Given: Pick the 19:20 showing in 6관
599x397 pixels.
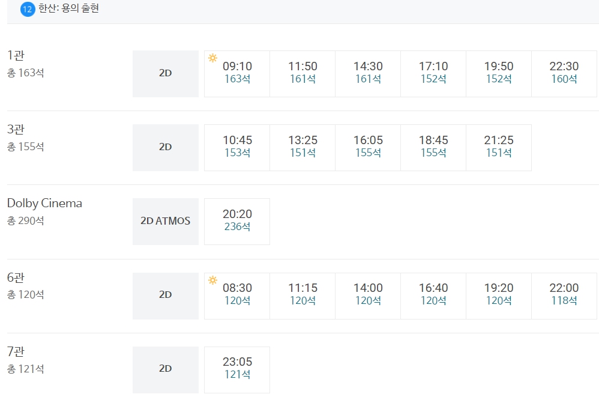Looking at the screenshot, I should point(499,295).
